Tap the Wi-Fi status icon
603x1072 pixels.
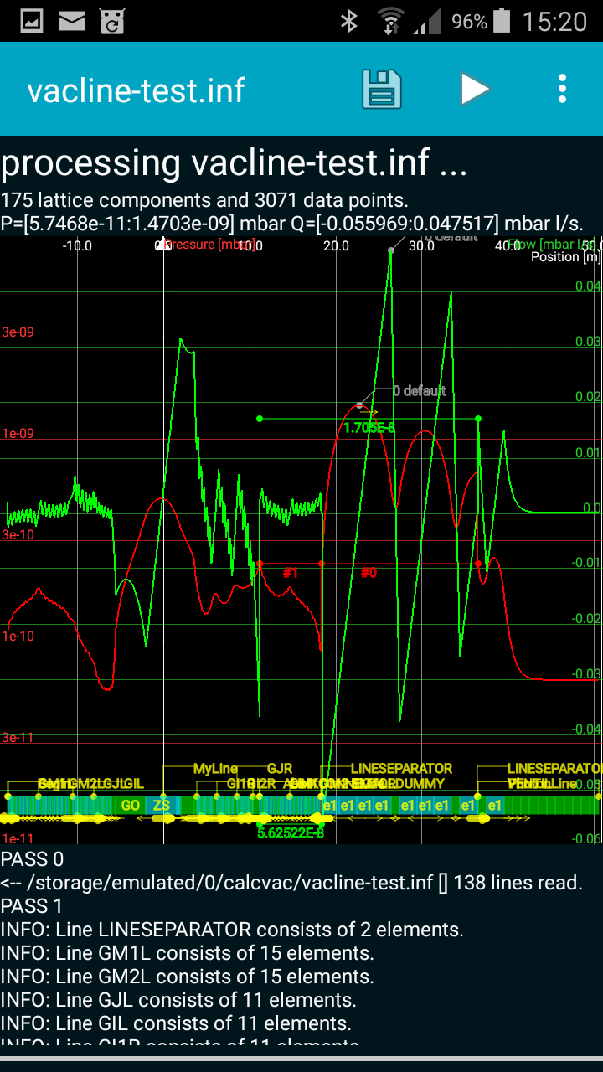(390, 22)
